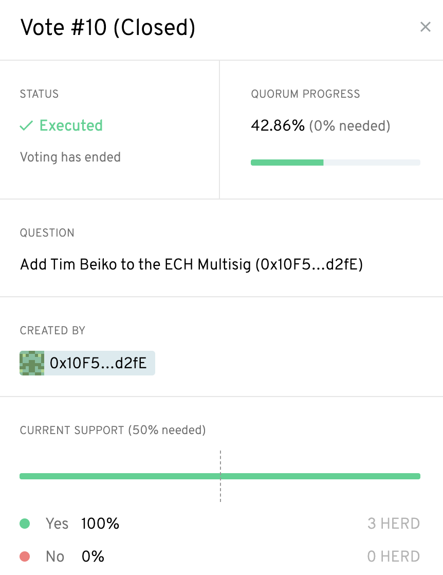The width and height of the screenshot is (443, 575).
Task: Click the Voting has ended message
Action: pyautogui.click(x=70, y=157)
